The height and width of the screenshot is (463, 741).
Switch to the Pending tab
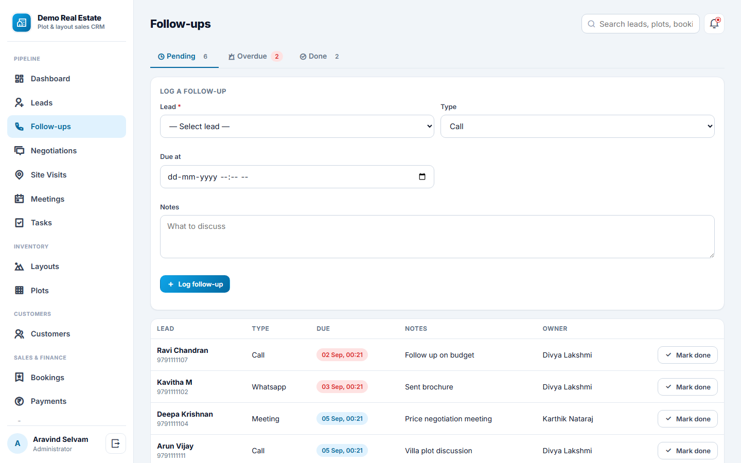point(184,57)
